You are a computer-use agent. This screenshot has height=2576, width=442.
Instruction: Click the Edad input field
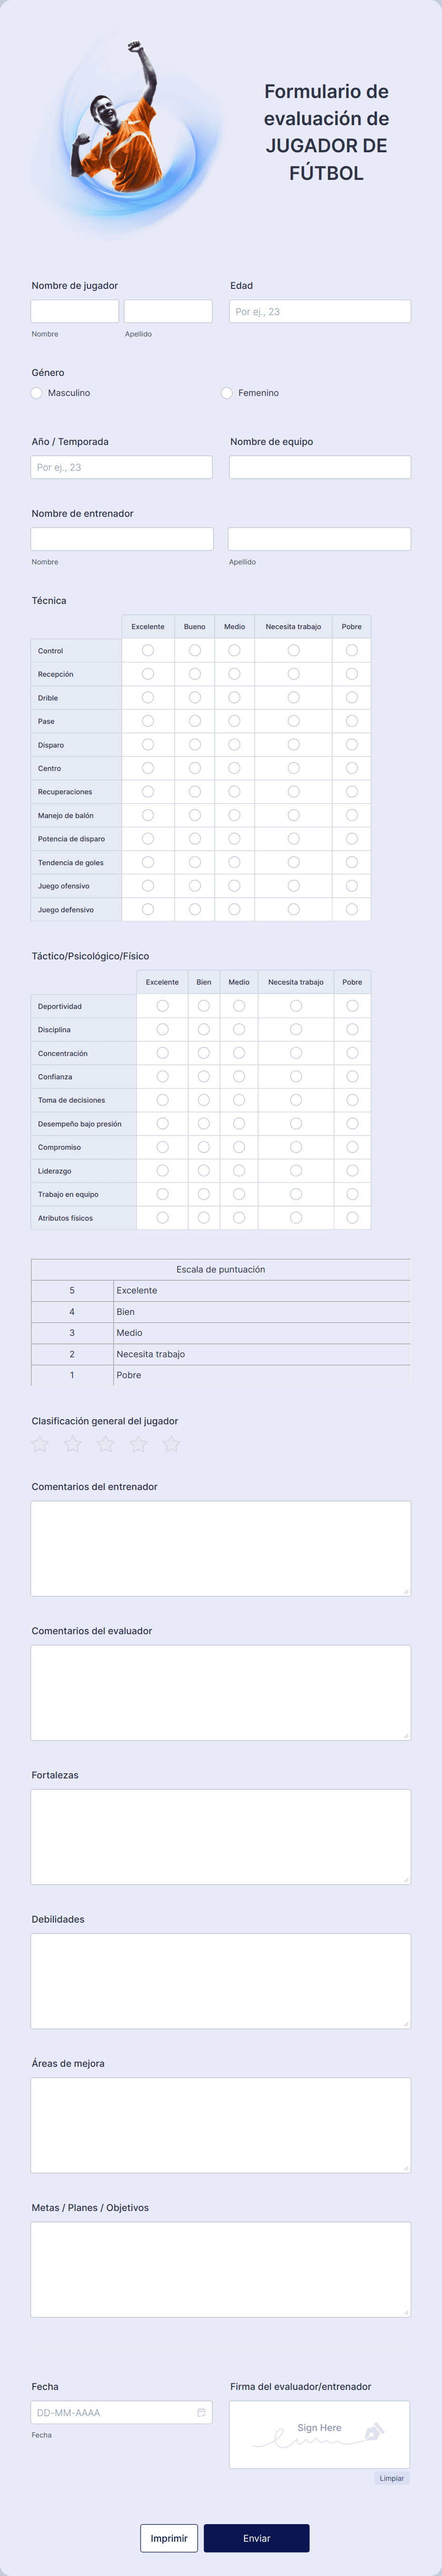click(x=320, y=311)
